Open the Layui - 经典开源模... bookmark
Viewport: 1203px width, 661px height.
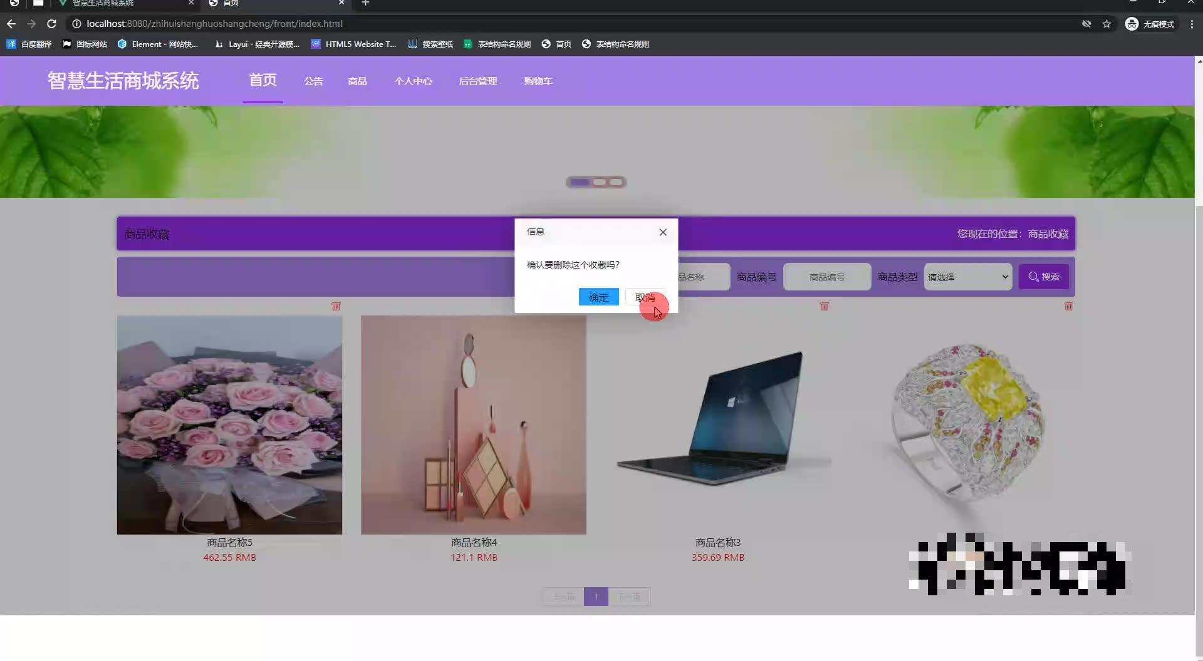click(257, 44)
